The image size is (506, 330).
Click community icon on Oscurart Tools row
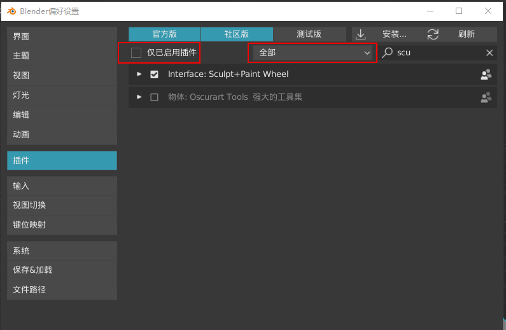(x=486, y=97)
